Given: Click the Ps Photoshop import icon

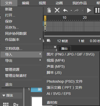Looking at the screenshot, I should point(16,104).
